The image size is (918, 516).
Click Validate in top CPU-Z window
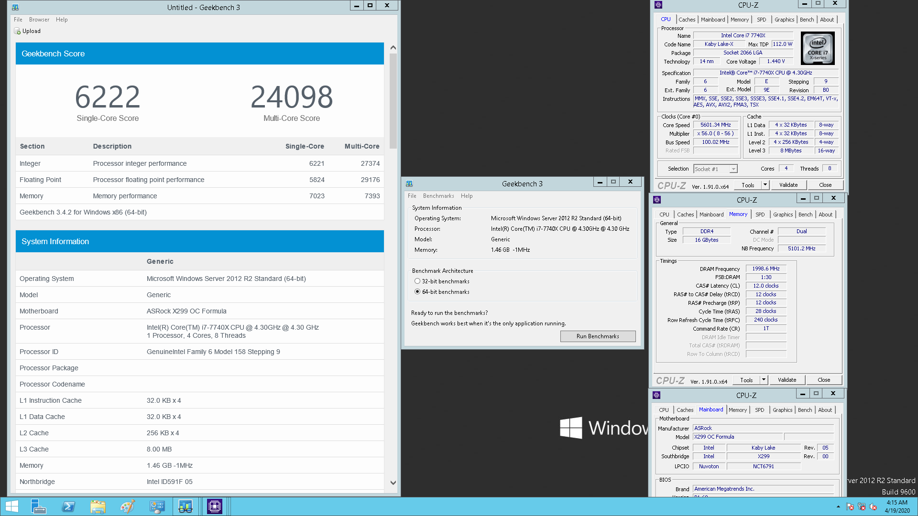788,185
